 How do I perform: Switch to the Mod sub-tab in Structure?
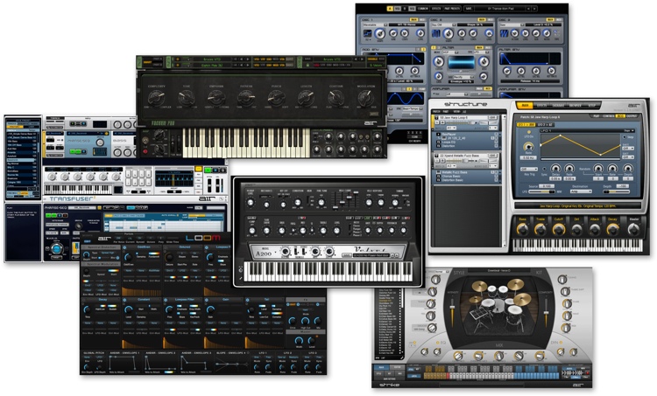coord(620,116)
